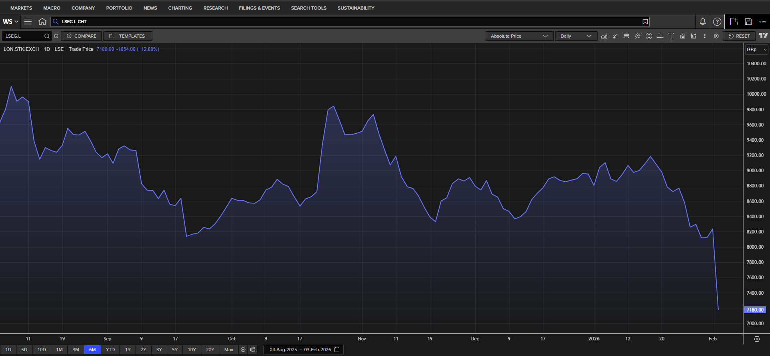Open the FILINGS & EVENTS menu
This screenshot has height=356, width=770.
pyautogui.click(x=259, y=8)
